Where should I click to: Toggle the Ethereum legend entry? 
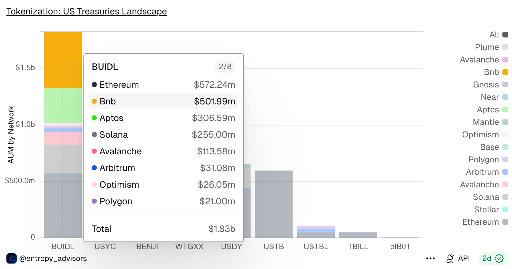[505, 222]
